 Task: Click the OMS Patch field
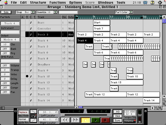pyautogui.click(x=10, y=61)
